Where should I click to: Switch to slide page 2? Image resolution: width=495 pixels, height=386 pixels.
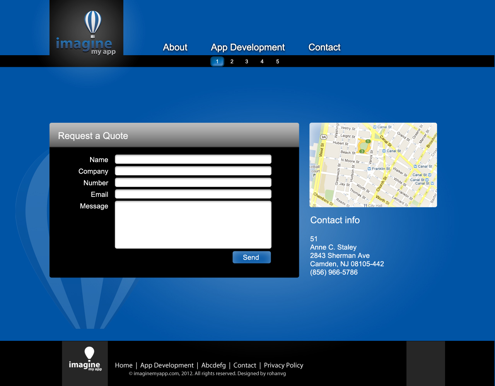click(232, 61)
